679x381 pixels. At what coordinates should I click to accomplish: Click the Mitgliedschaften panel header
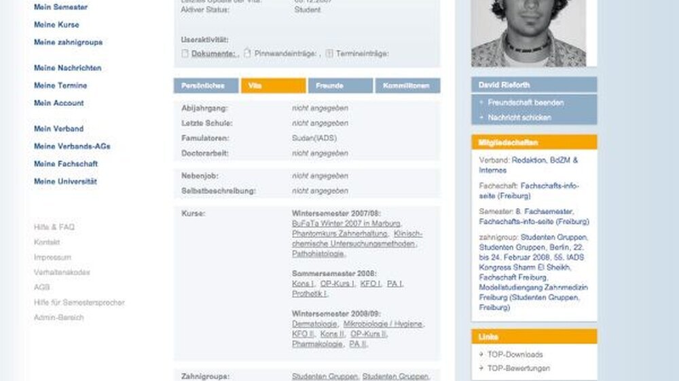(534, 142)
